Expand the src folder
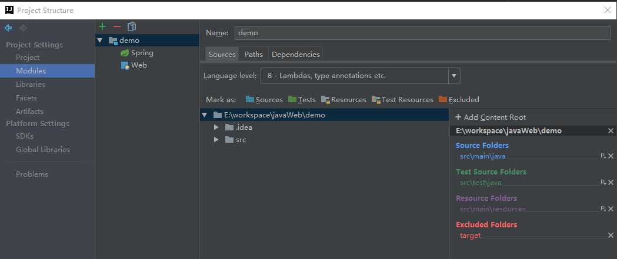 (x=216, y=140)
